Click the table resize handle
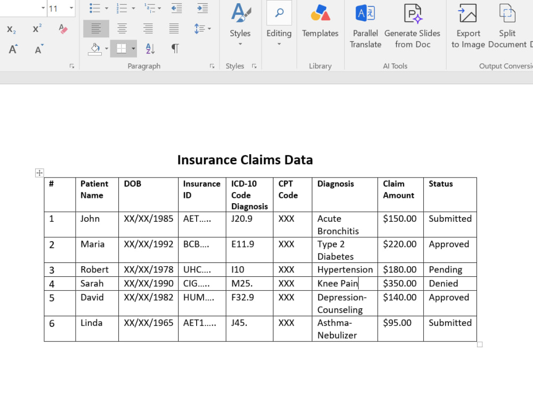Image resolution: width=533 pixels, height=400 pixels. pos(480,345)
